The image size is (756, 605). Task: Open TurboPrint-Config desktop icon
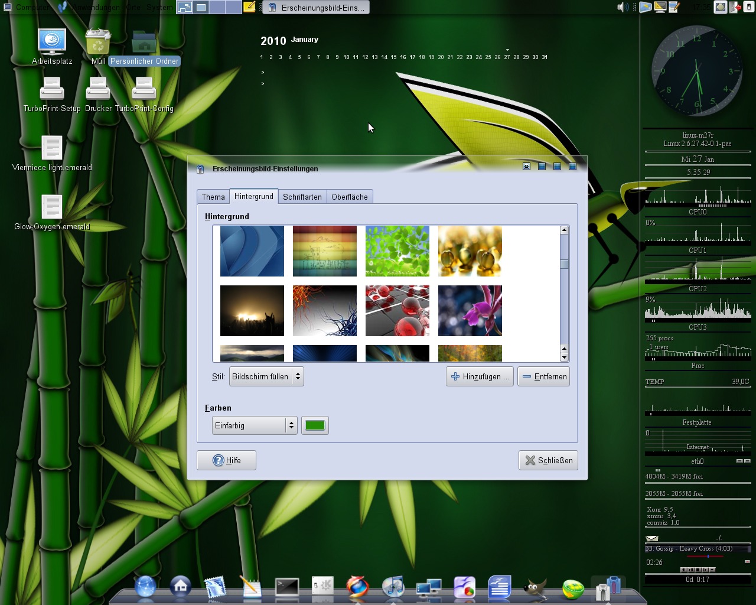[x=144, y=95]
